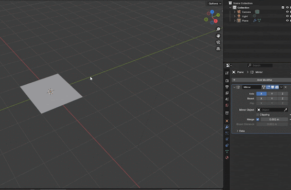Open the viewport Options dropdown
Image resolution: width=291 pixels, height=190 pixels.
(214, 3)
